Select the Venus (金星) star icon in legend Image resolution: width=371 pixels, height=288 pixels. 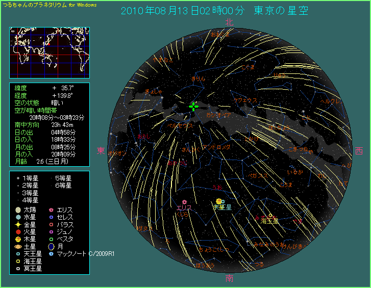point(18,224)
